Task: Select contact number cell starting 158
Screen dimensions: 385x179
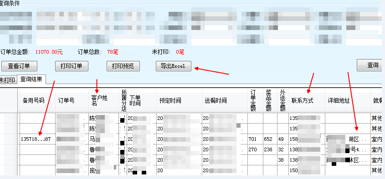Action: [307, 139]
